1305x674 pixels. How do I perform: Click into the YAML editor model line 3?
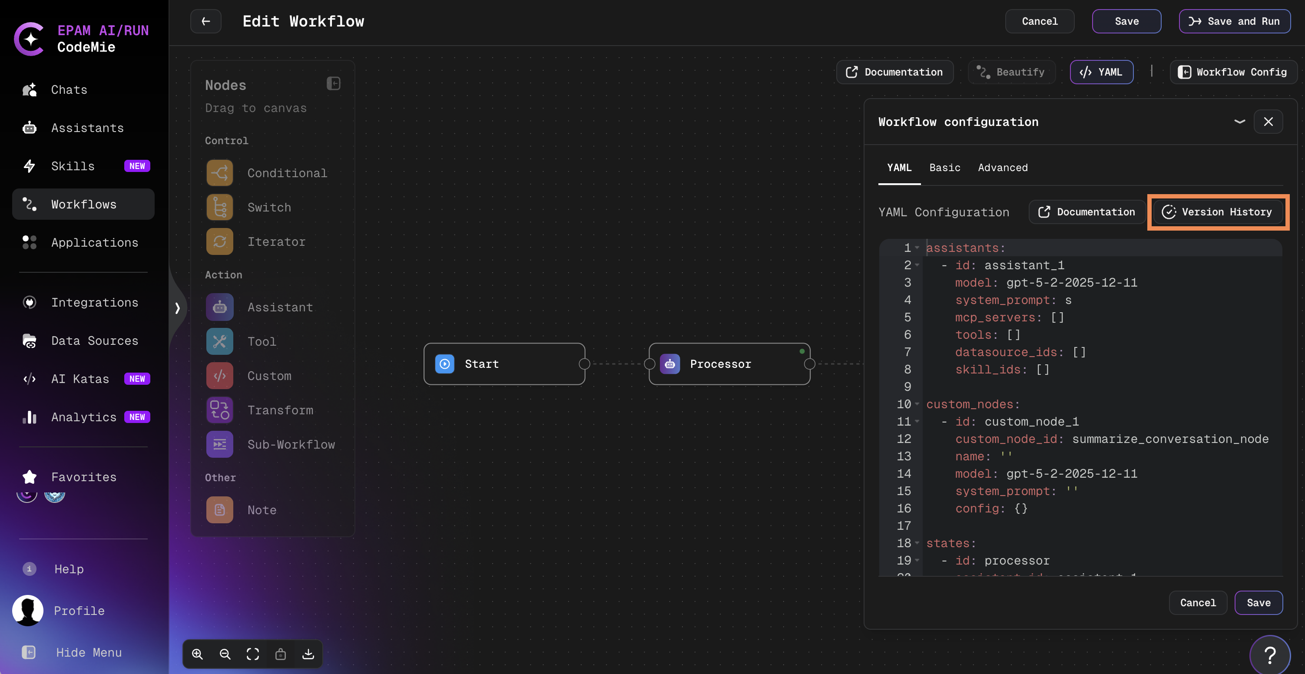(x=1046, y=283)
